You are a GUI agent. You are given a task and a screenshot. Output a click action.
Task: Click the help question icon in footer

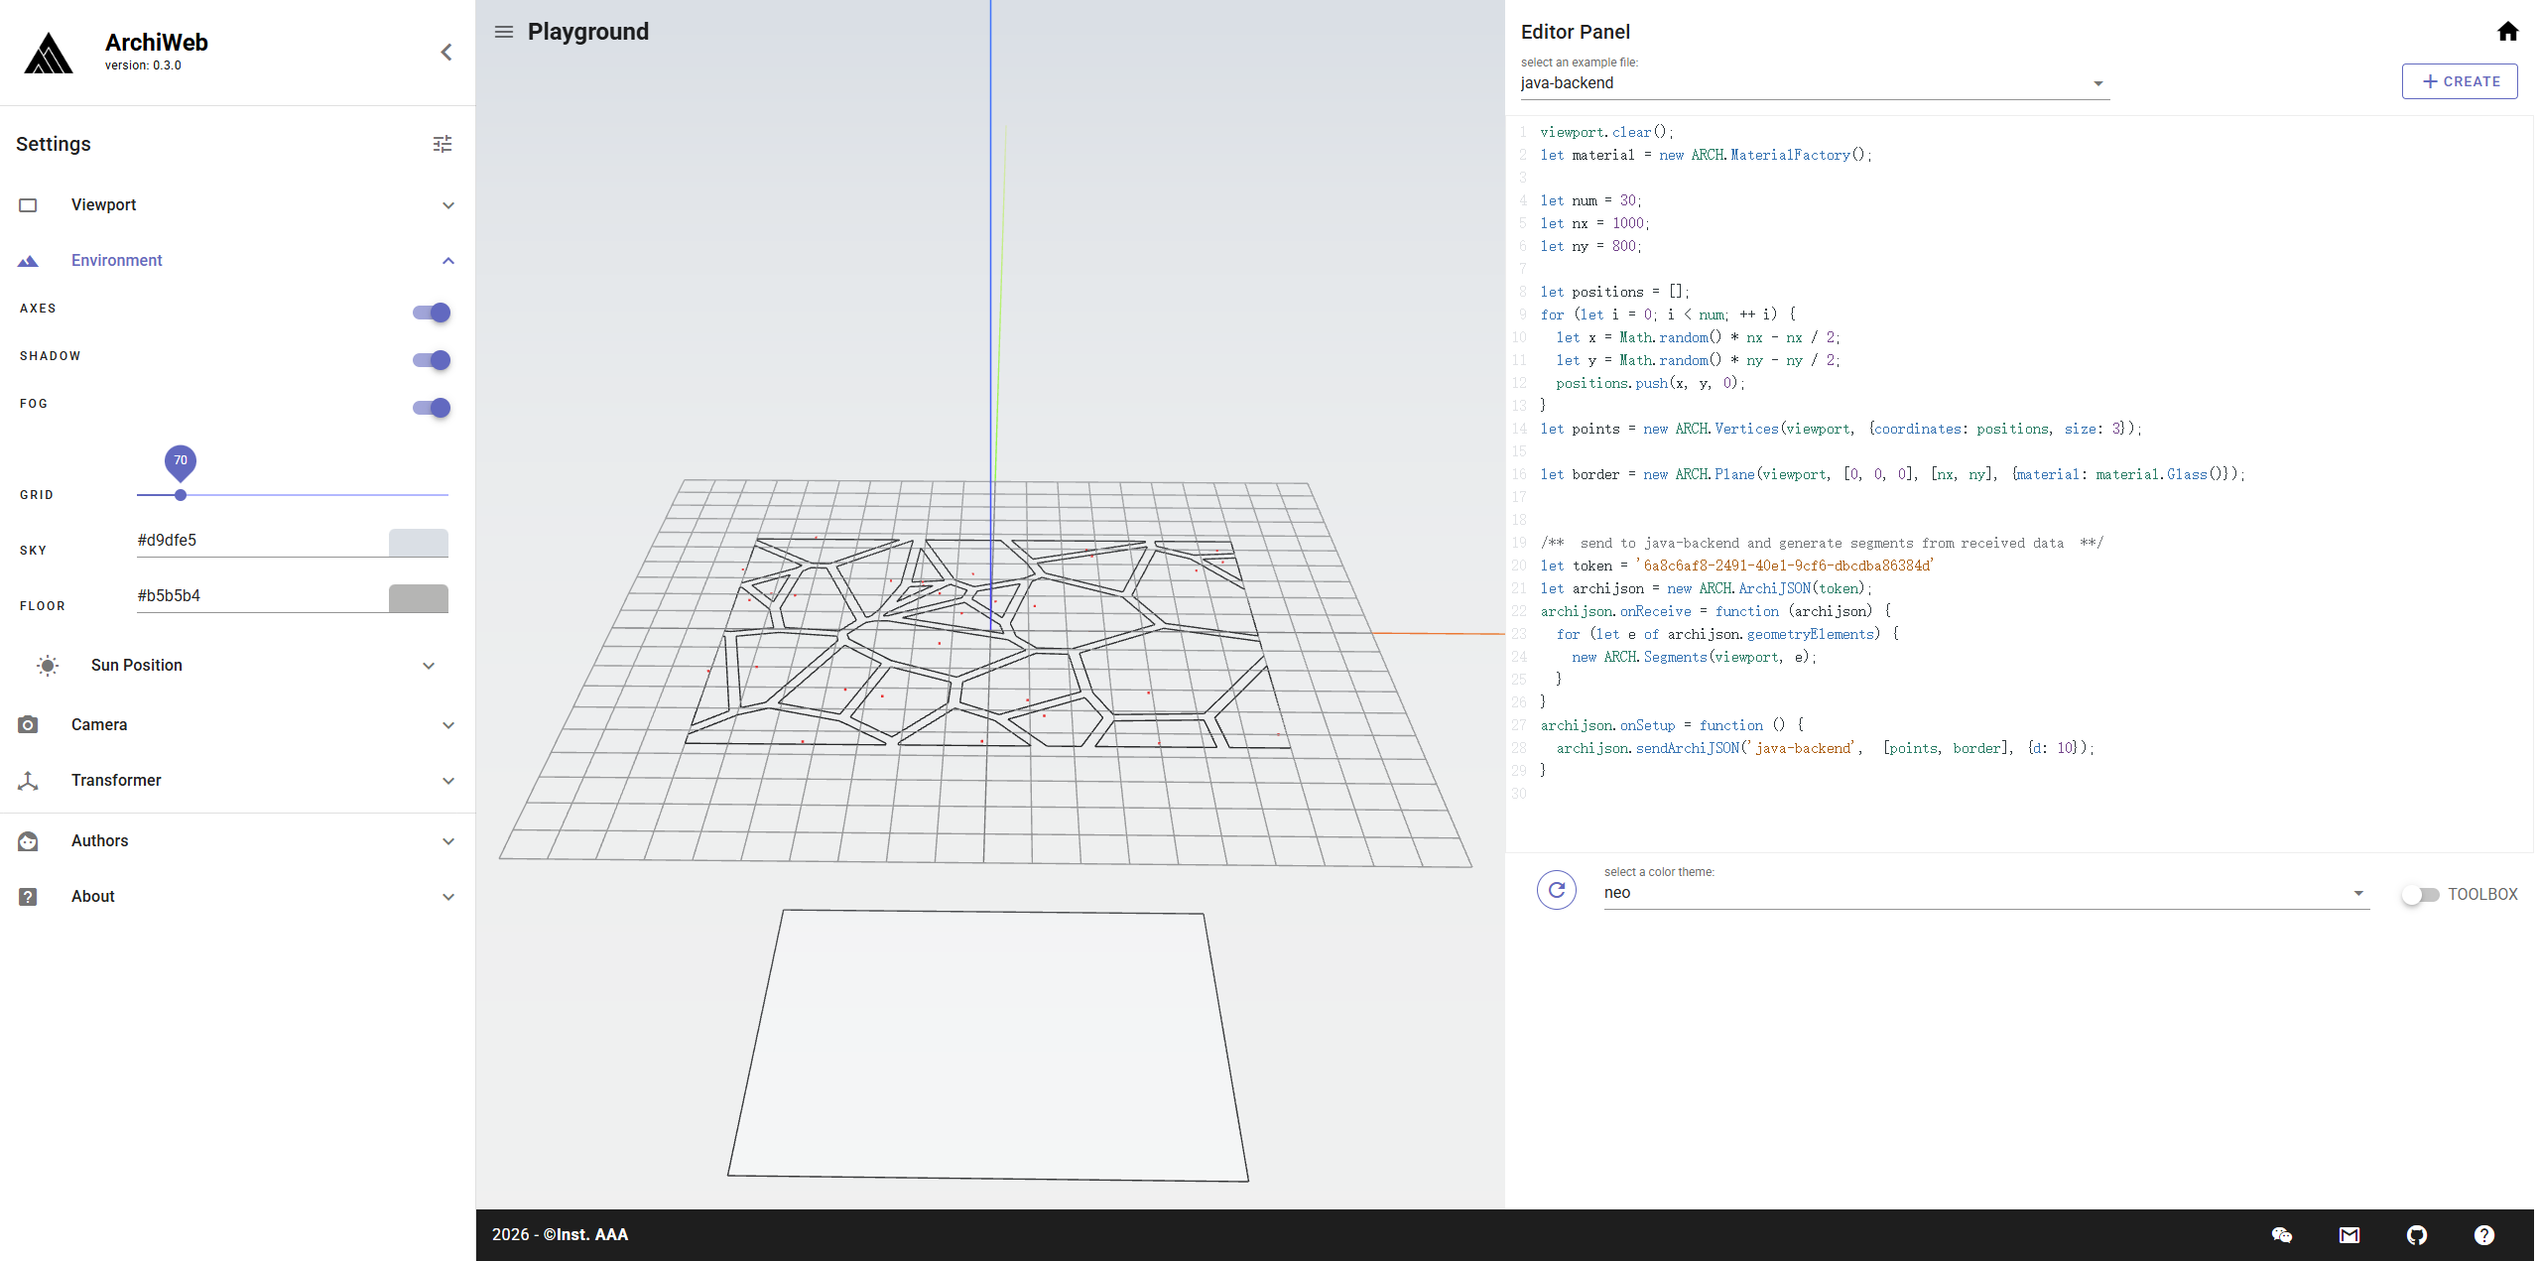[2483, 1234]
